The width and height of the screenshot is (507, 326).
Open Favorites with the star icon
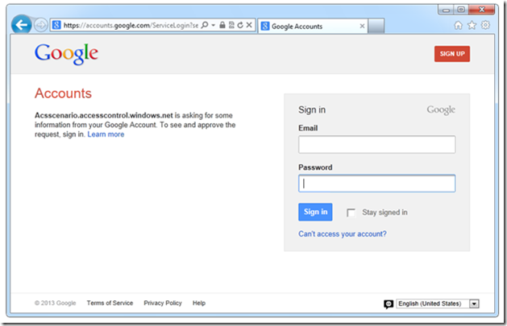[472, 25]
